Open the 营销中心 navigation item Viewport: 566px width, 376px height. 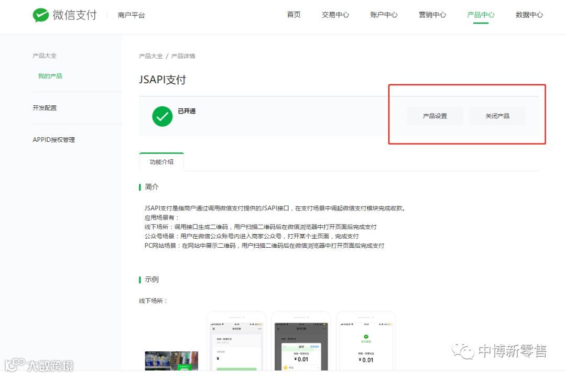pyautogui.click(x=432, y=15)
